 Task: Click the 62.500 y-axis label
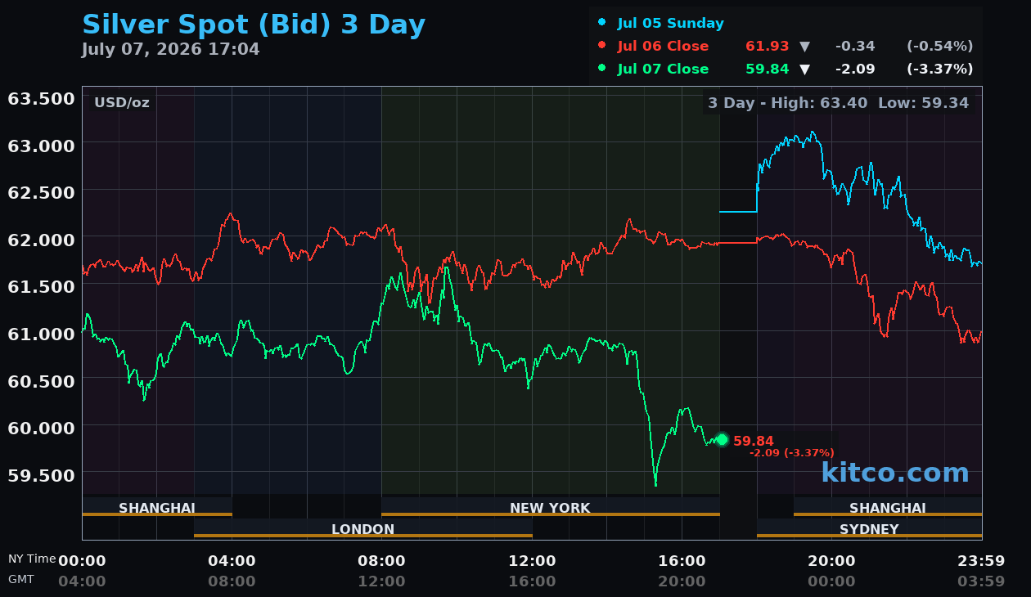pyautogui.click(x=42, y=192)
